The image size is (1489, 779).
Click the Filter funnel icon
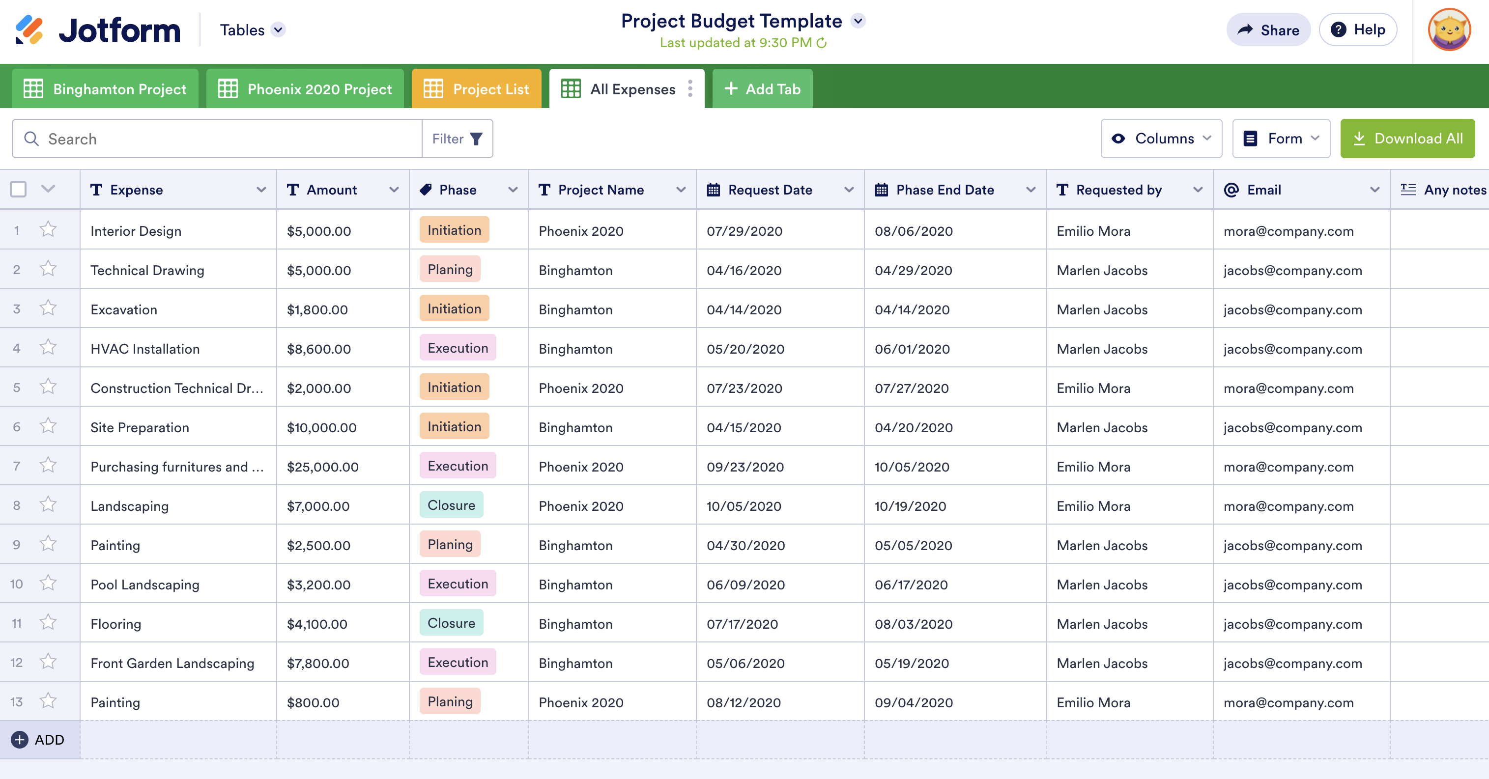coord(476,139)
